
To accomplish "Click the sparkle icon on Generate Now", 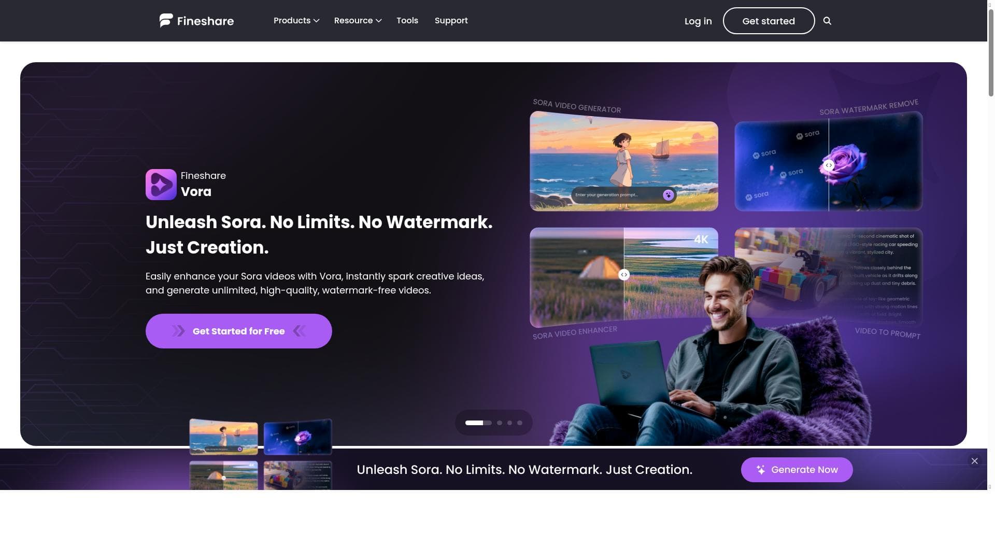I will 761,470.
